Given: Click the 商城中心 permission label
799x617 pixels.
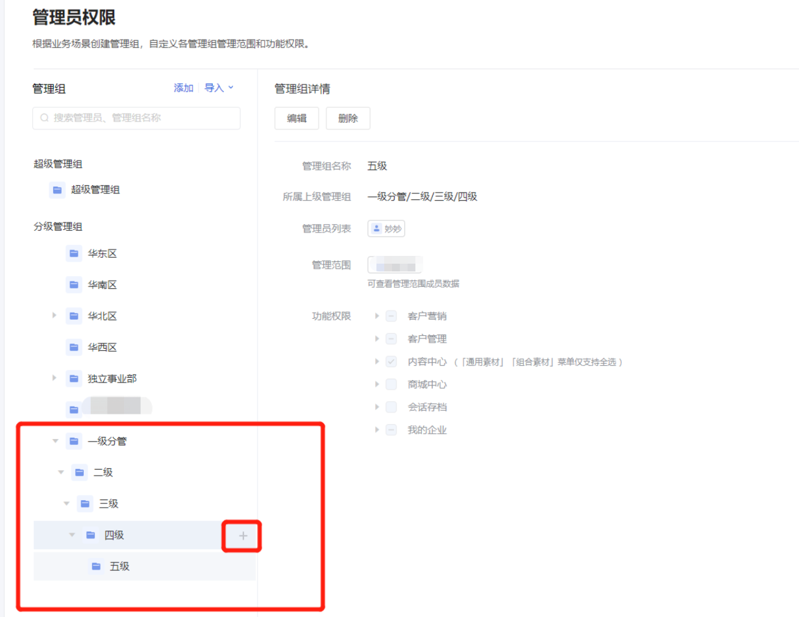Looking at the screenshot, I should click(427, 384).
